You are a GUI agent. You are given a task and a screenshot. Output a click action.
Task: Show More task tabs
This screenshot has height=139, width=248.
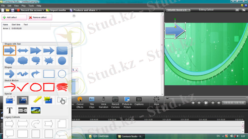click(157, 101)
